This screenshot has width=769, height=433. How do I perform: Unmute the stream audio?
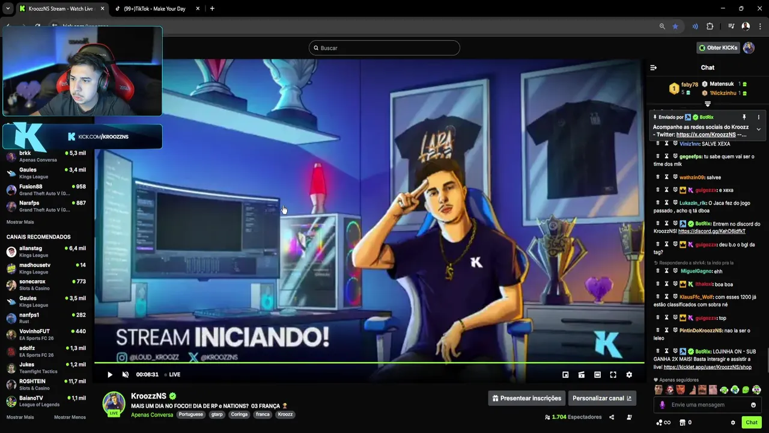pos(126,375)
